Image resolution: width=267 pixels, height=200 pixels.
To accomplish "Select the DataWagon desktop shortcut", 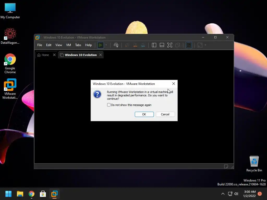I will [10, 36].
